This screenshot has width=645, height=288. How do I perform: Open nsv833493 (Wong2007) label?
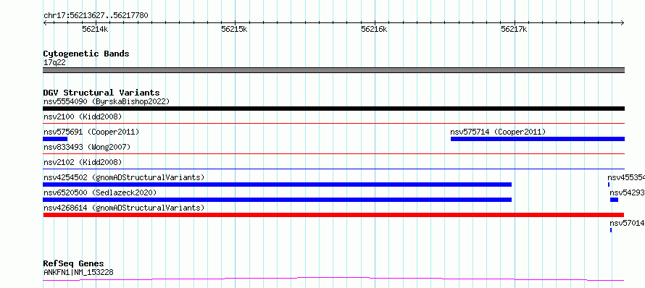coord(87,147)
